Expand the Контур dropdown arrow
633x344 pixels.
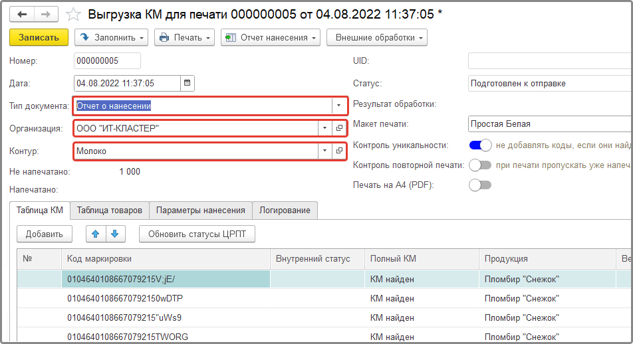tap(324, 151)
